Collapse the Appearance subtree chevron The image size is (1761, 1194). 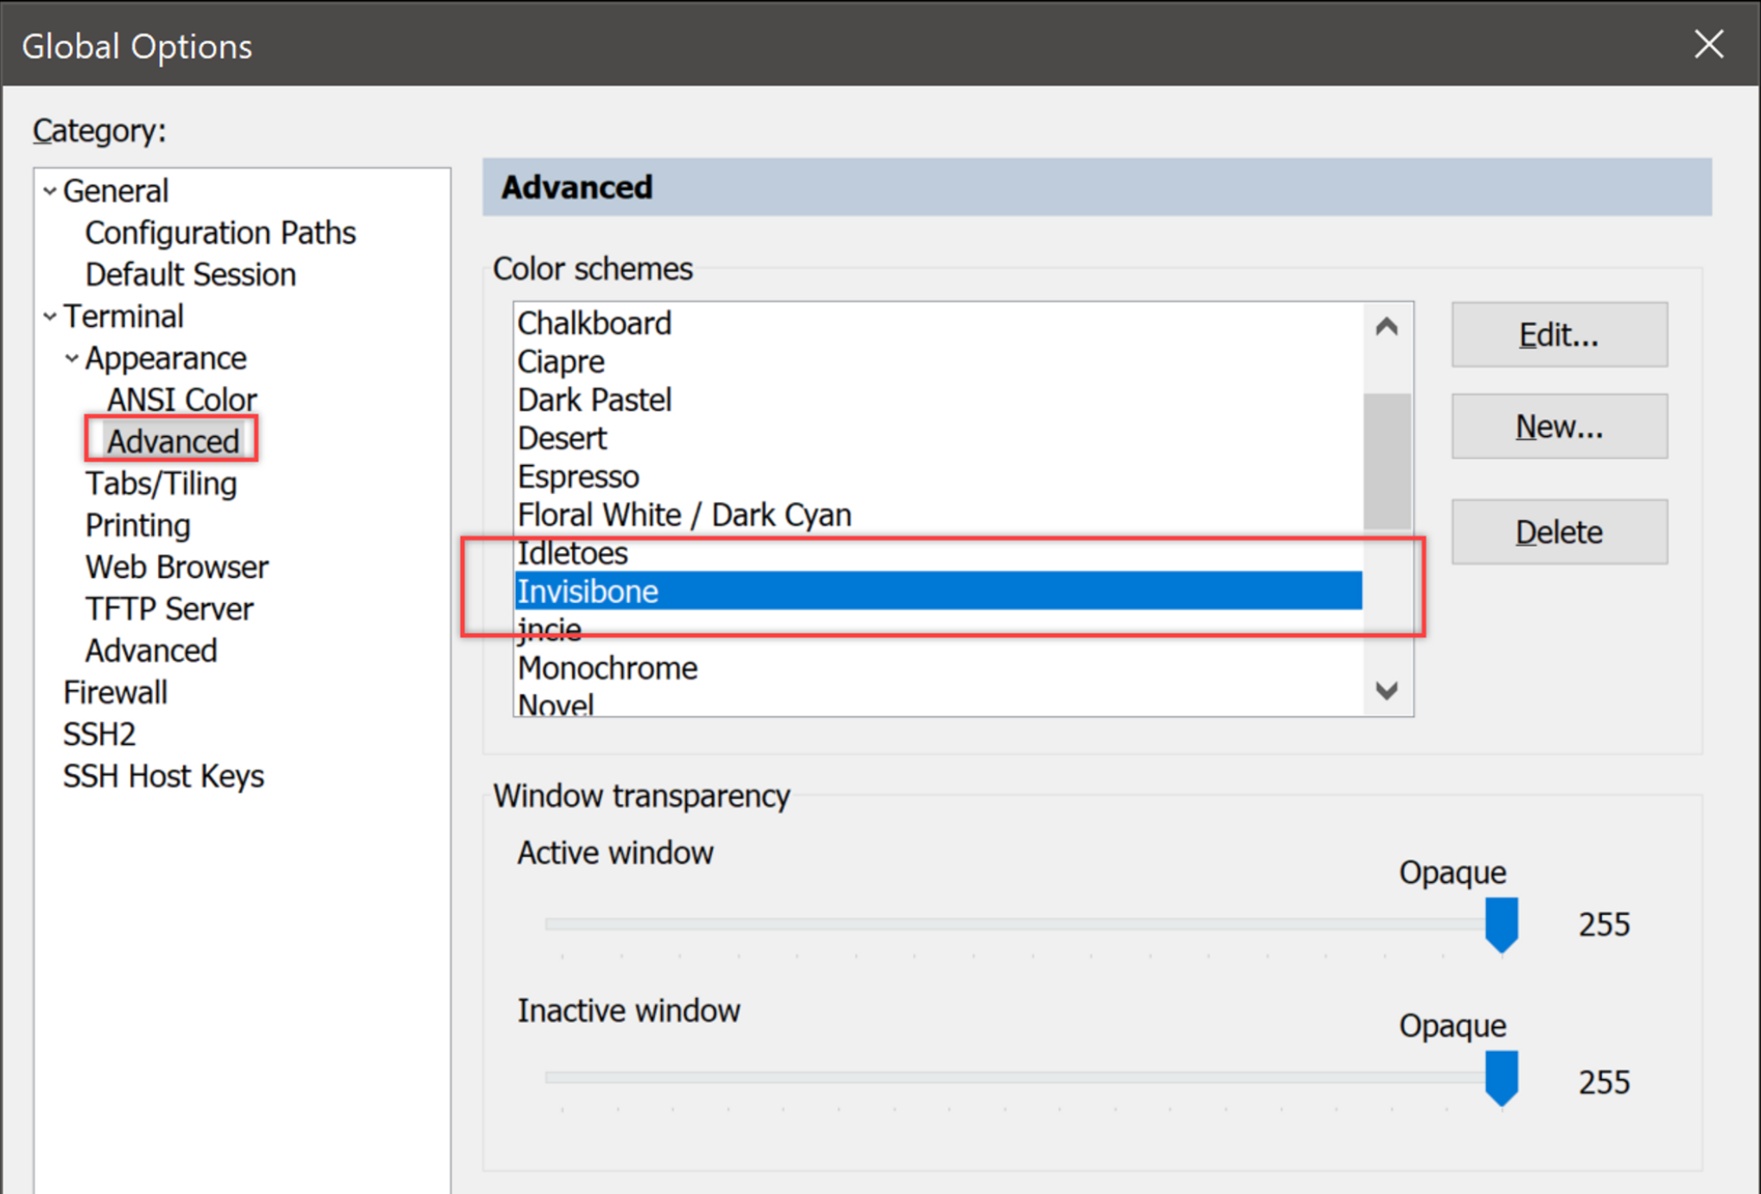pyautogui.click(x=72, y=359)
